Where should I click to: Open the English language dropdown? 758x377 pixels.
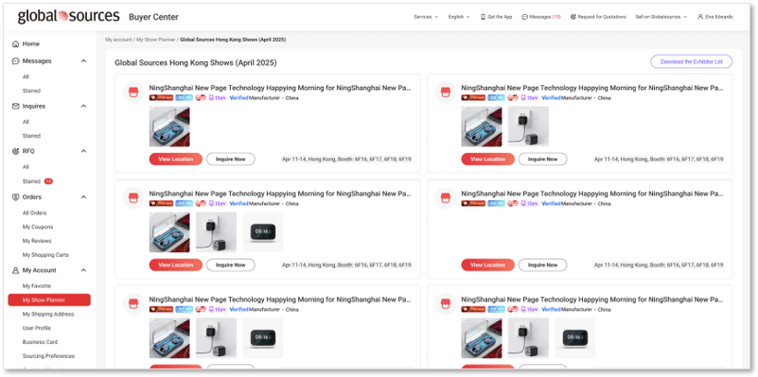coord(458,17)
